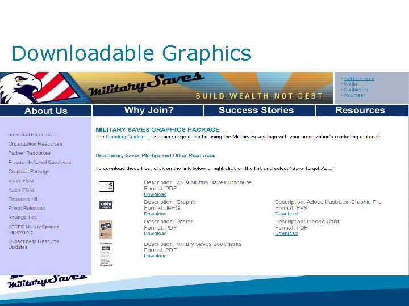409x306 pixels.
Task: Click the Build Wealth Not Debt slogan
Action: coord(259,96)
